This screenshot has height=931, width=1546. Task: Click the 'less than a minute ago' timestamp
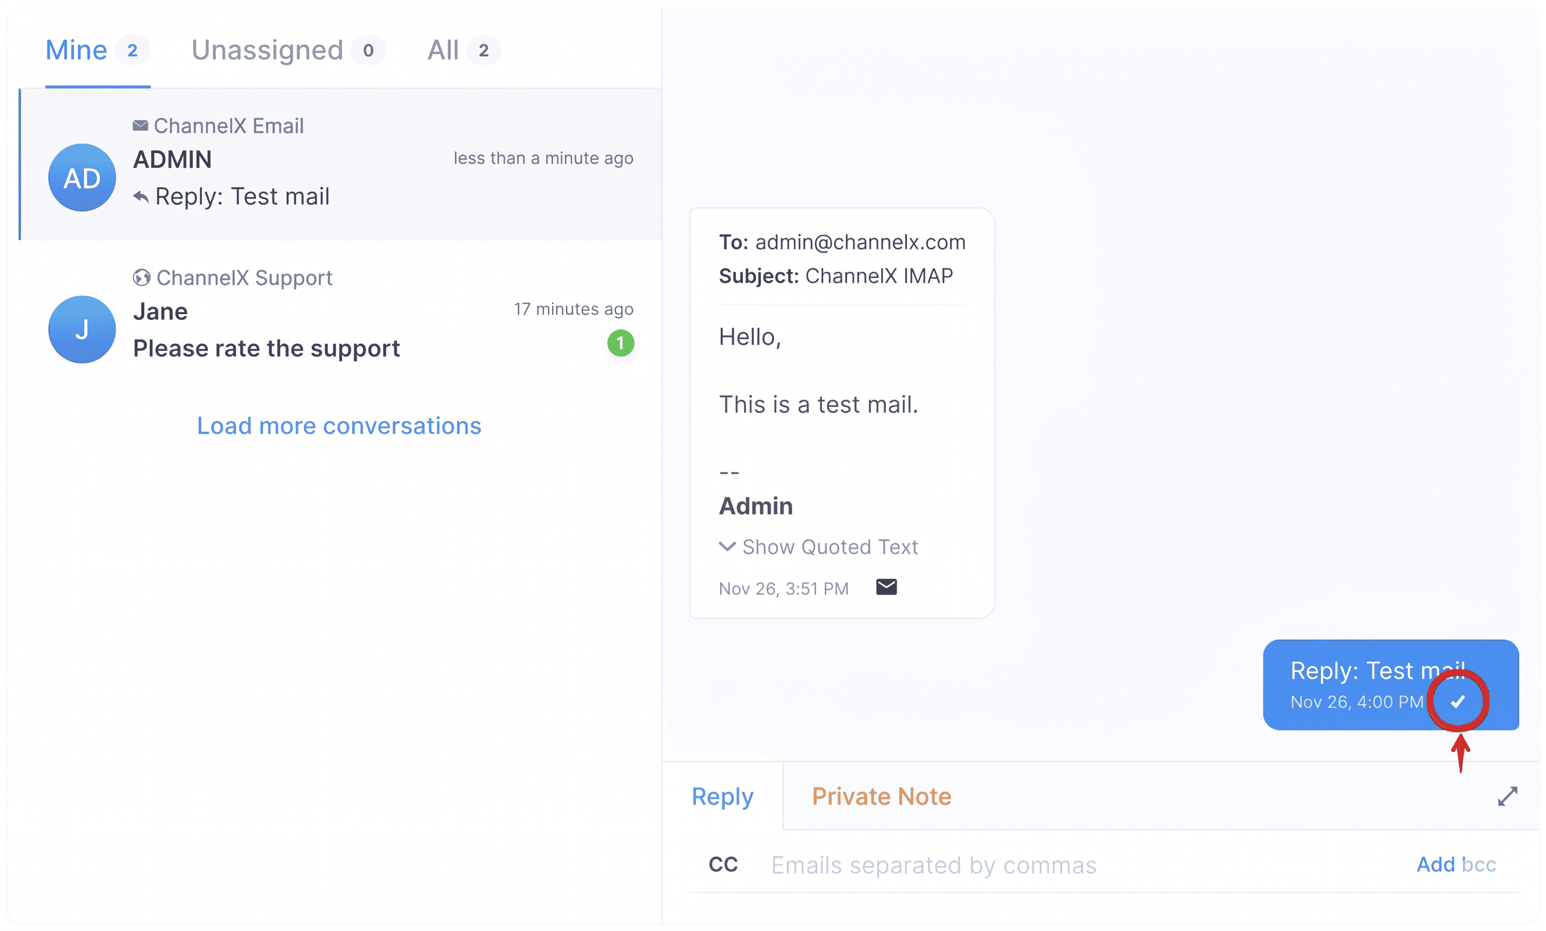point(544,158)
